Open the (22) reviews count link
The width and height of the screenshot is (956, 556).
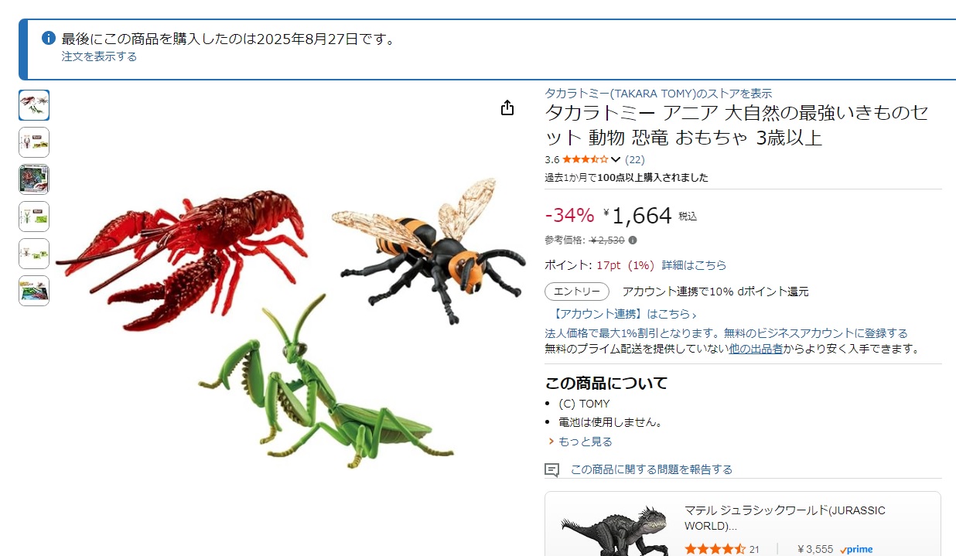634,160
